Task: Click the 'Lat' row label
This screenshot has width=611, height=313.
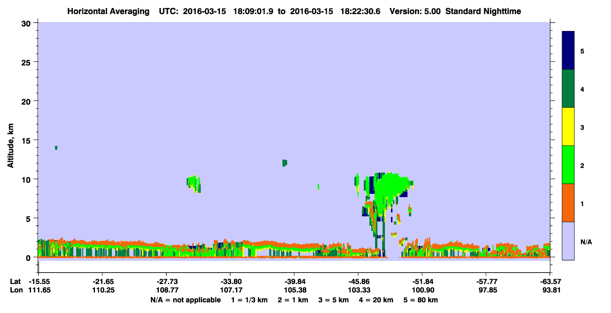Action: [x=15, y=282]
